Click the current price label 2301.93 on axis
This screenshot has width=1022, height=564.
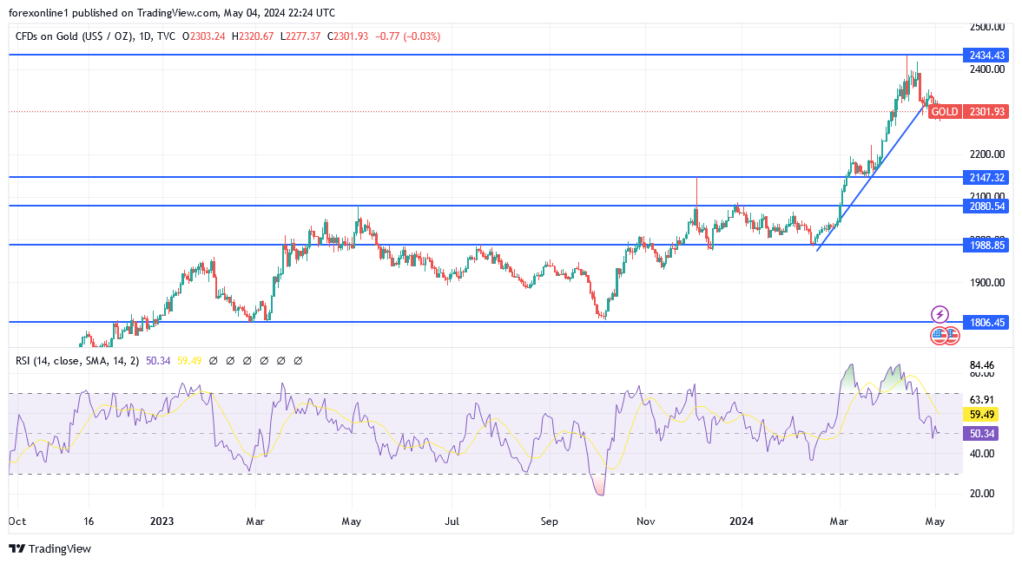(x=986, y=112)
